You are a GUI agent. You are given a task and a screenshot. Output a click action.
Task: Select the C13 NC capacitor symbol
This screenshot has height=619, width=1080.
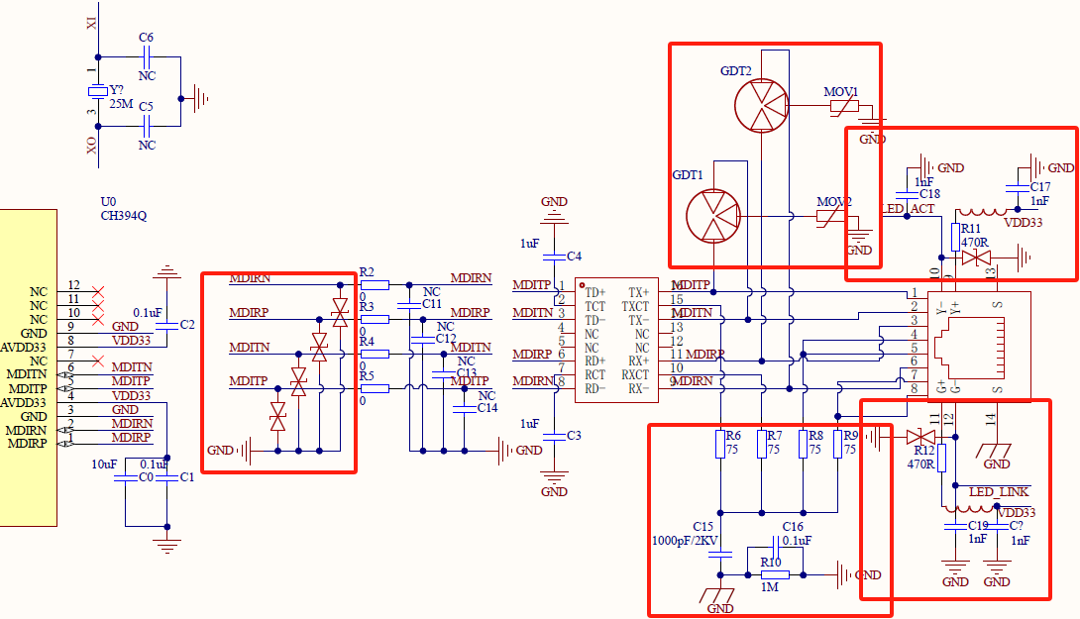pyautogui.click(x=444, y=374)
